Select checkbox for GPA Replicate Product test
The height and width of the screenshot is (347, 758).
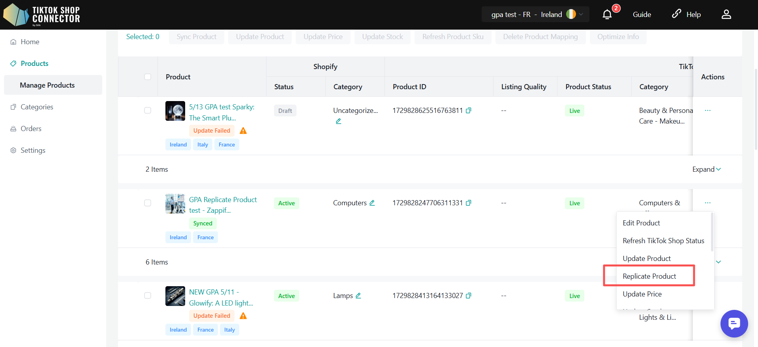point(148,203)
